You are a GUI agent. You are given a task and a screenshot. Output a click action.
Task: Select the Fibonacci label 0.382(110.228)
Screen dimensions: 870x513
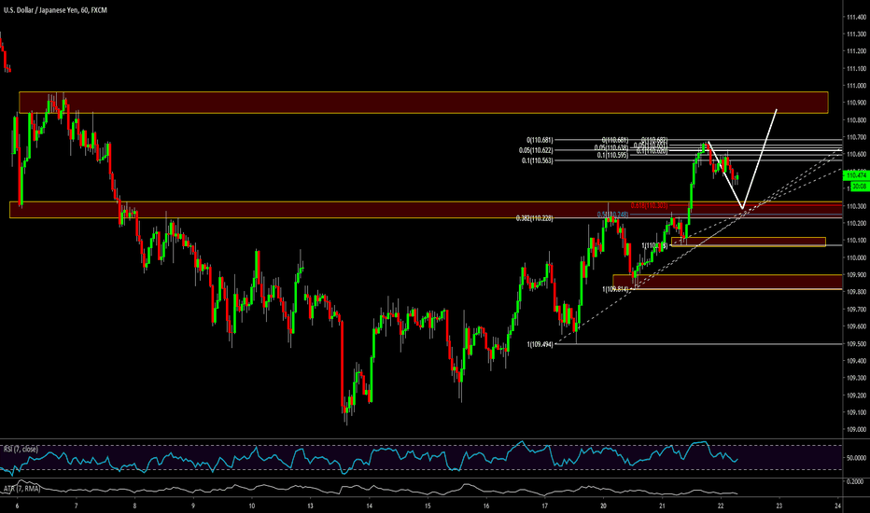(534, 218)
